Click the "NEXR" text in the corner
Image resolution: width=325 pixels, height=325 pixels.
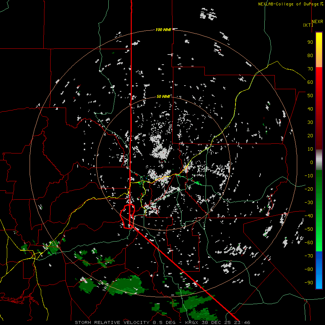click(x=317, y=21)
